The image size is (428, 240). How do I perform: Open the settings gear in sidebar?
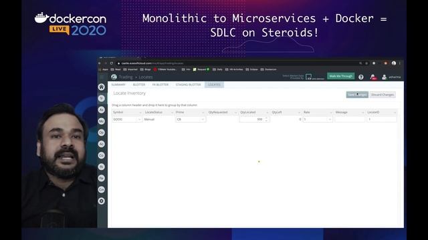coord(101,201)
